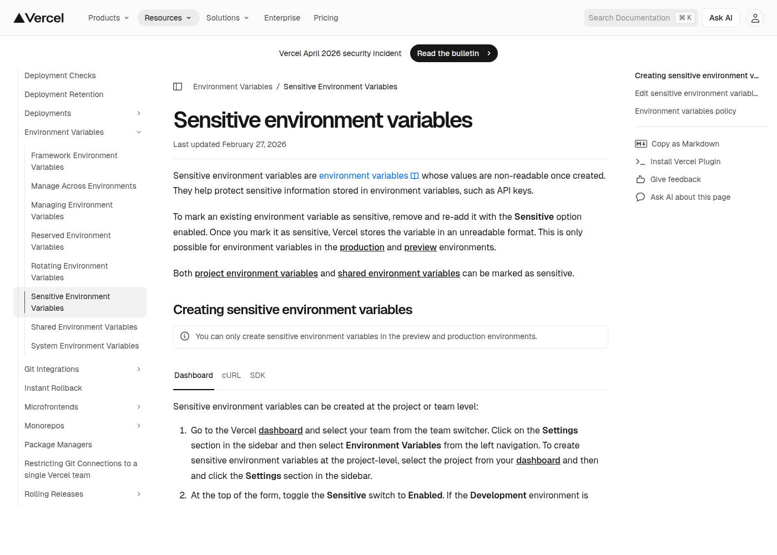The height and width of the screenshot is (555, 777).
Task: Click the Ask AI button
Action: point(720,18)
